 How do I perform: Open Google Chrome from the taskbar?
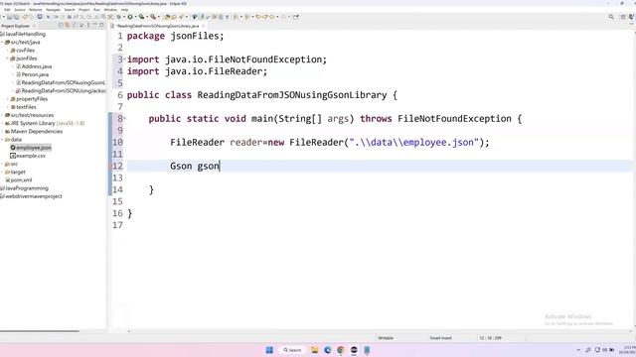click(341, 350)
